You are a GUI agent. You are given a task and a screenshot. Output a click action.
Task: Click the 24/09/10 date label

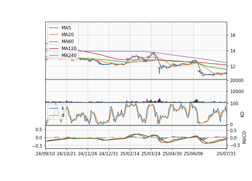pos(45,154)
